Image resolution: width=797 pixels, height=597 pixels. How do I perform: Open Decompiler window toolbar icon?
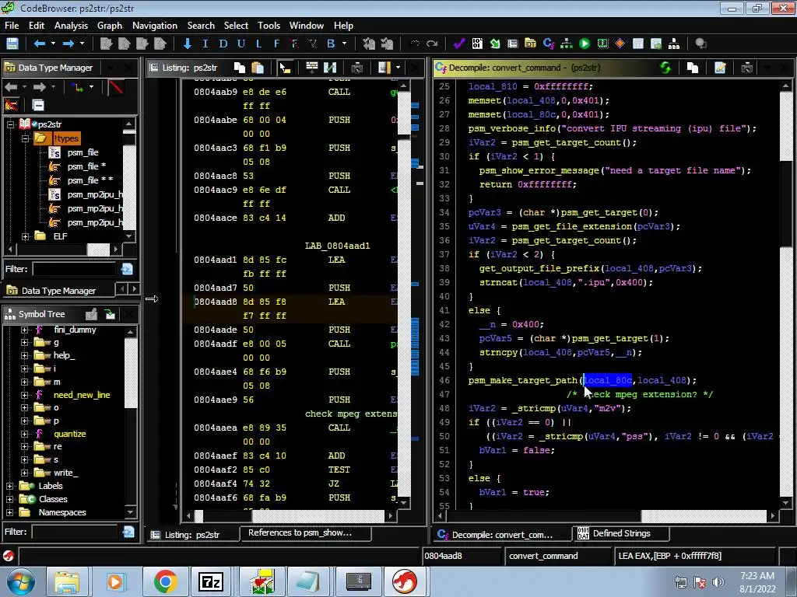(x=549, y=44)
